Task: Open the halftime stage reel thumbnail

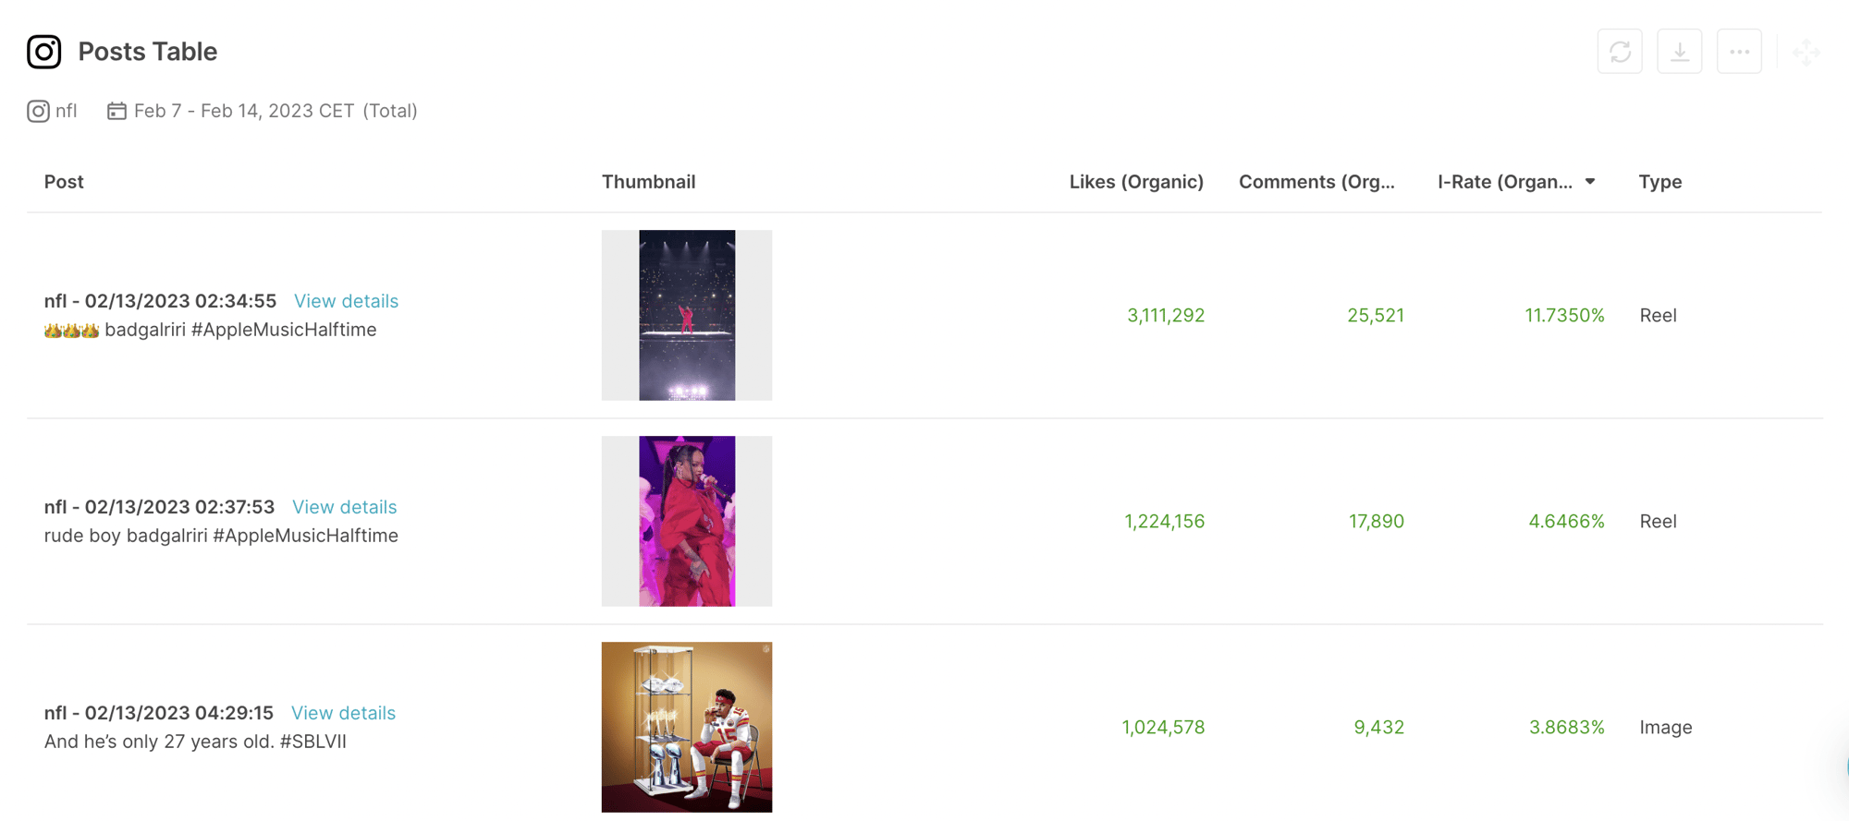Action: click(687, 315)
